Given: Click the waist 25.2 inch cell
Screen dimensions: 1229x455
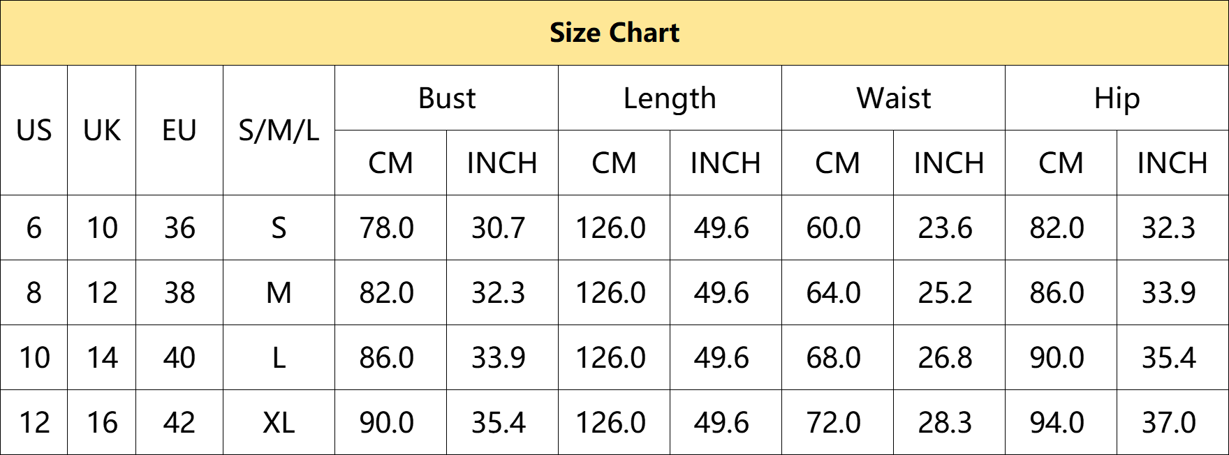Looking at the screenshot, I should point(950,292).
